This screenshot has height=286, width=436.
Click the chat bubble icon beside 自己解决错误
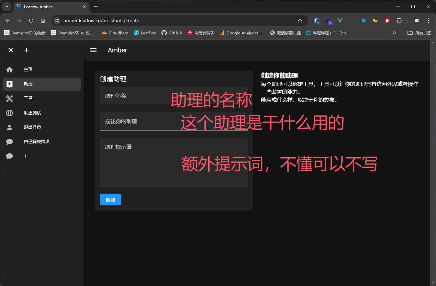pos(9,142)
